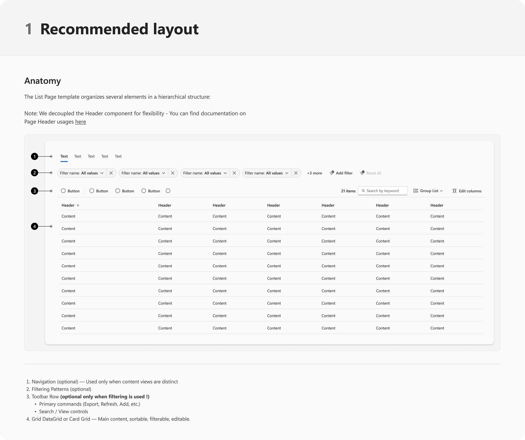525x440 pixels.
Task: Click the circle icon of the second Button
Action: [92, 191]
